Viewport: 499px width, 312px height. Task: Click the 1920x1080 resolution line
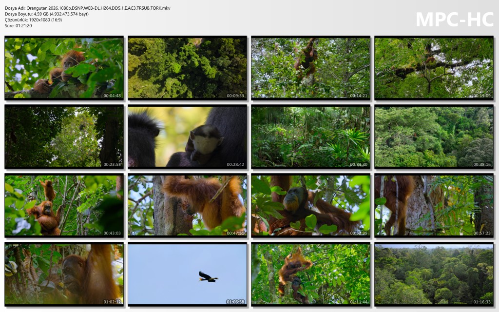(33, 20)
